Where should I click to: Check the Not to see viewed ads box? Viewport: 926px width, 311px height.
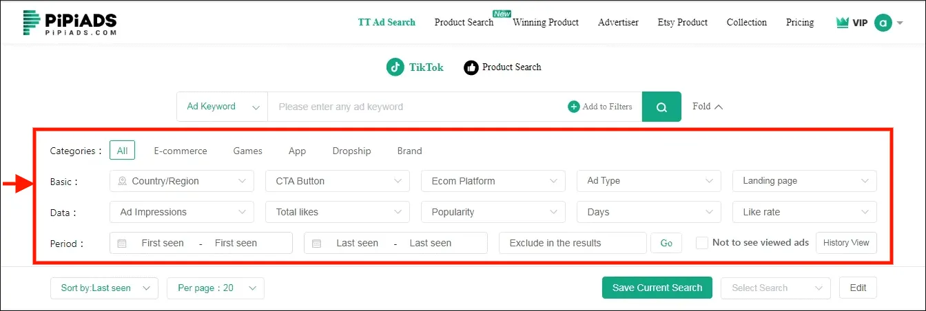(x=702, y=243)
